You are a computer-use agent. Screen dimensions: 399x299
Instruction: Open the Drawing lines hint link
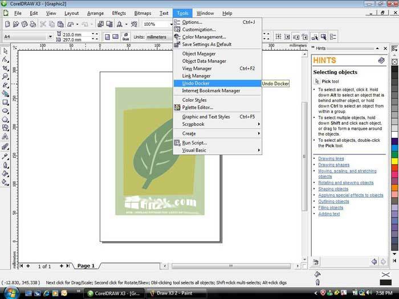click(331, 158)
